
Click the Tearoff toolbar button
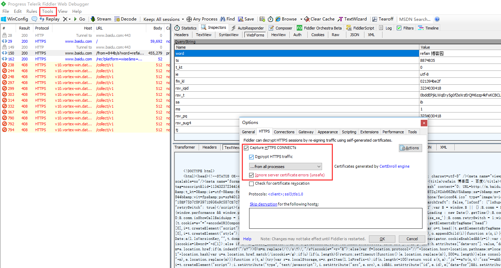tap(383, 19)
